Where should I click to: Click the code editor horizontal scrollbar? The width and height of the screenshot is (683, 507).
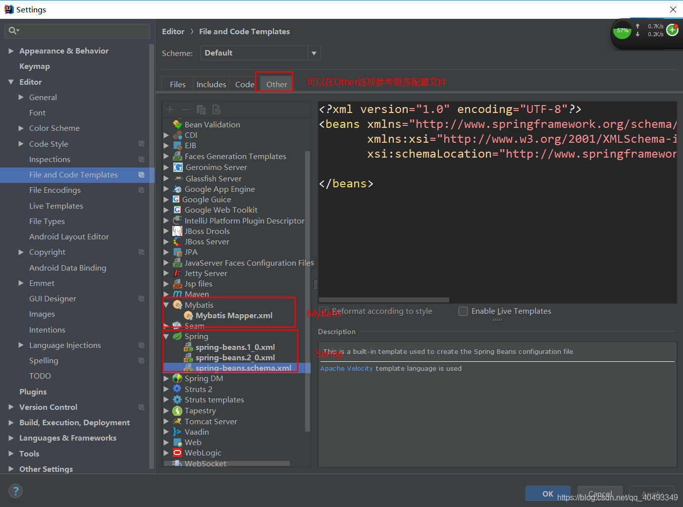click(x=384, y=299)
